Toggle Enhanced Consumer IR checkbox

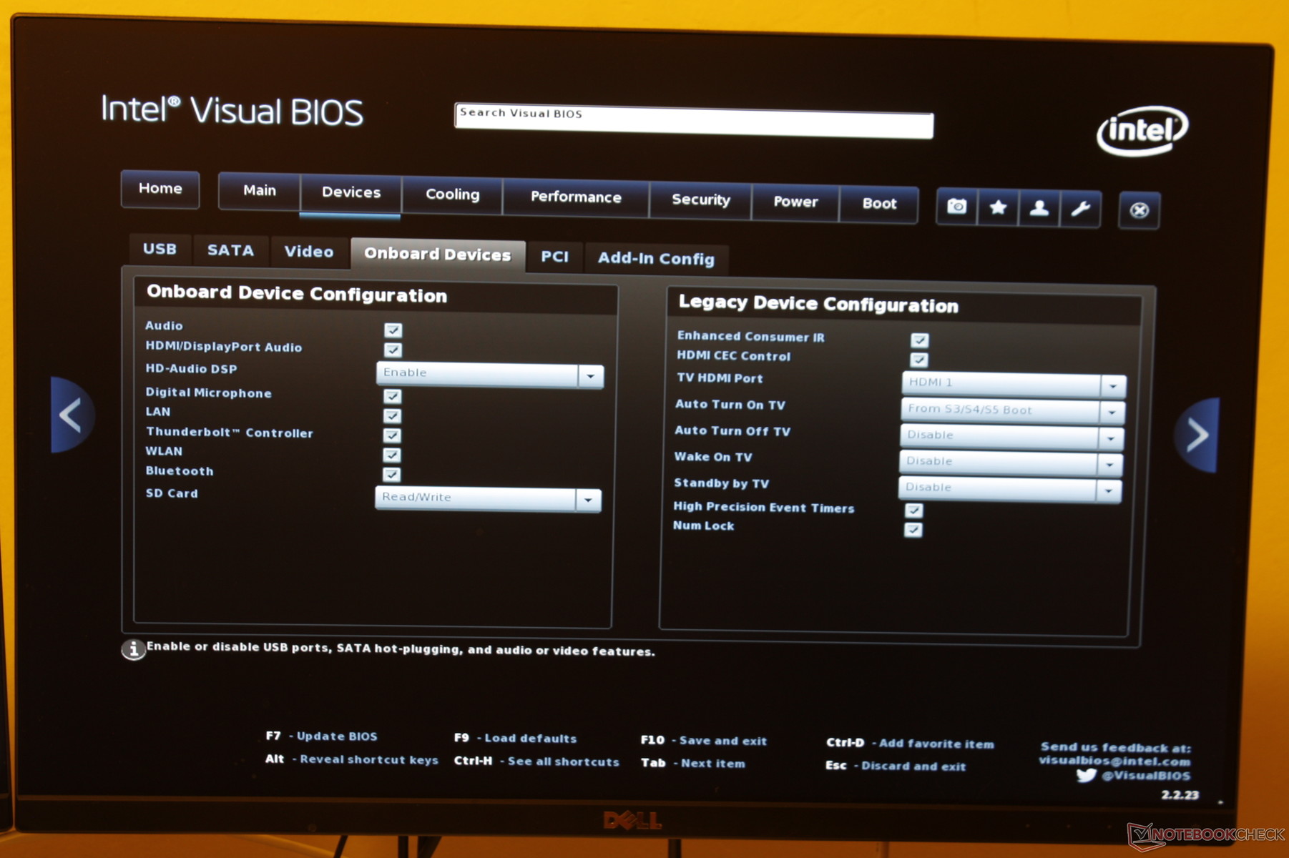click(x=920, y=340)
